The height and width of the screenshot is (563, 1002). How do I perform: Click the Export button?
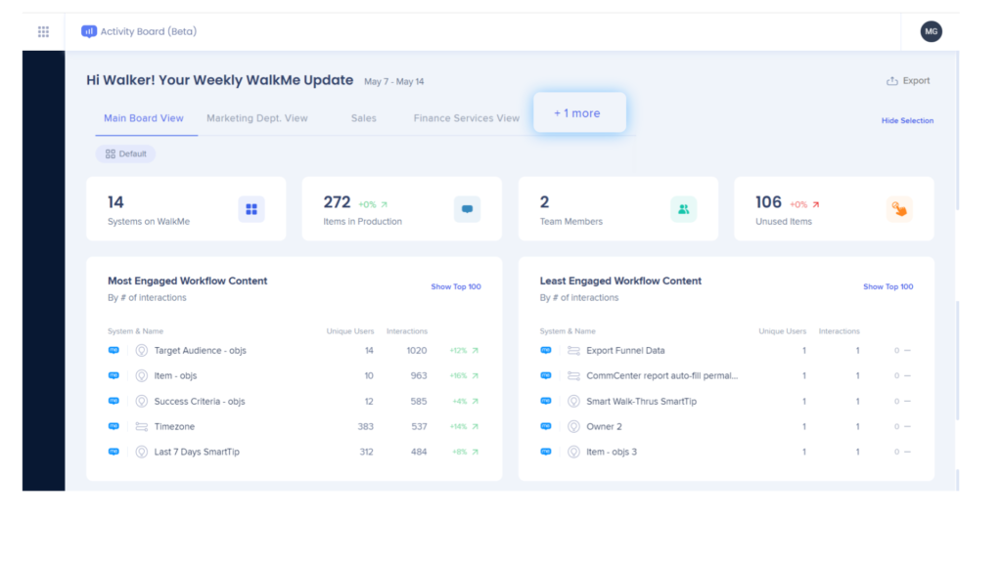coord(908,81)
